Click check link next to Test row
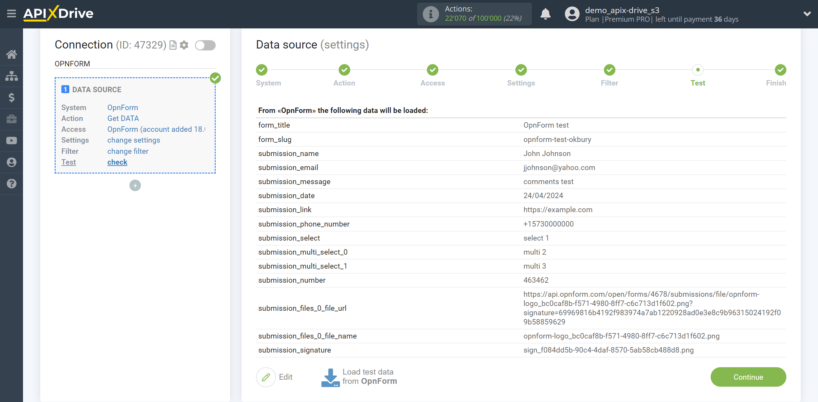 click(x=117, y=162)
